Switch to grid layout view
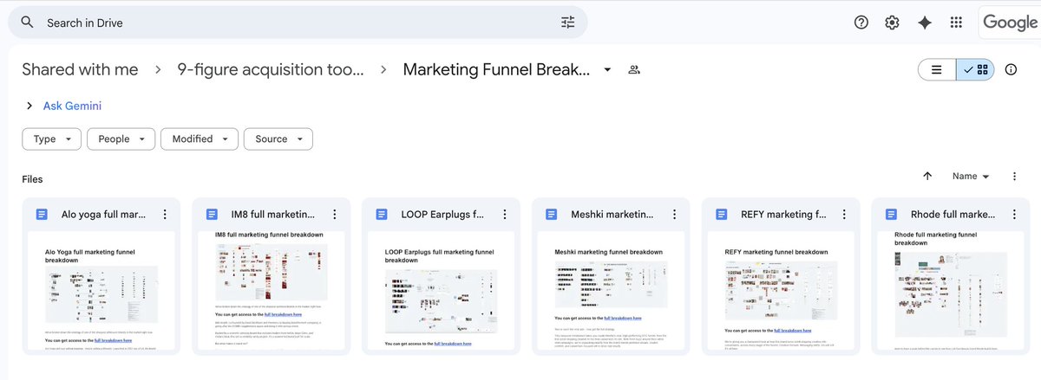 (975, 70)
